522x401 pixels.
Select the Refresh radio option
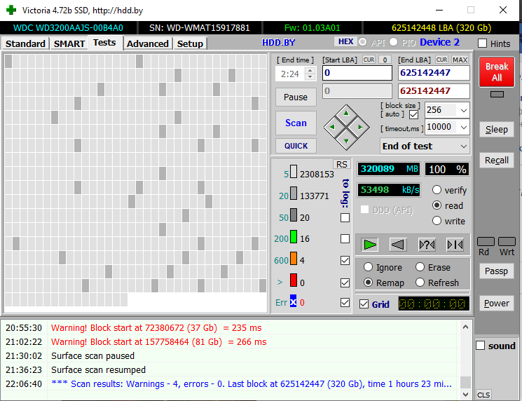(420, 283)
